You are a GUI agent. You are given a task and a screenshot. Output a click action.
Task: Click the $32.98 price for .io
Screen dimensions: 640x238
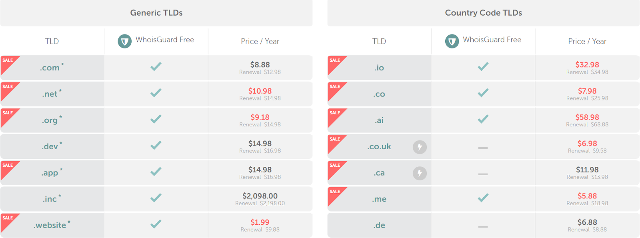[x=587, y=64]
